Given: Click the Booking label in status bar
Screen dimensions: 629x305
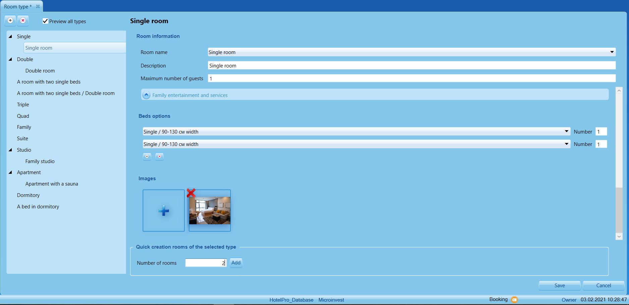Looking at the screenshot, I should [x=498, y=299].
